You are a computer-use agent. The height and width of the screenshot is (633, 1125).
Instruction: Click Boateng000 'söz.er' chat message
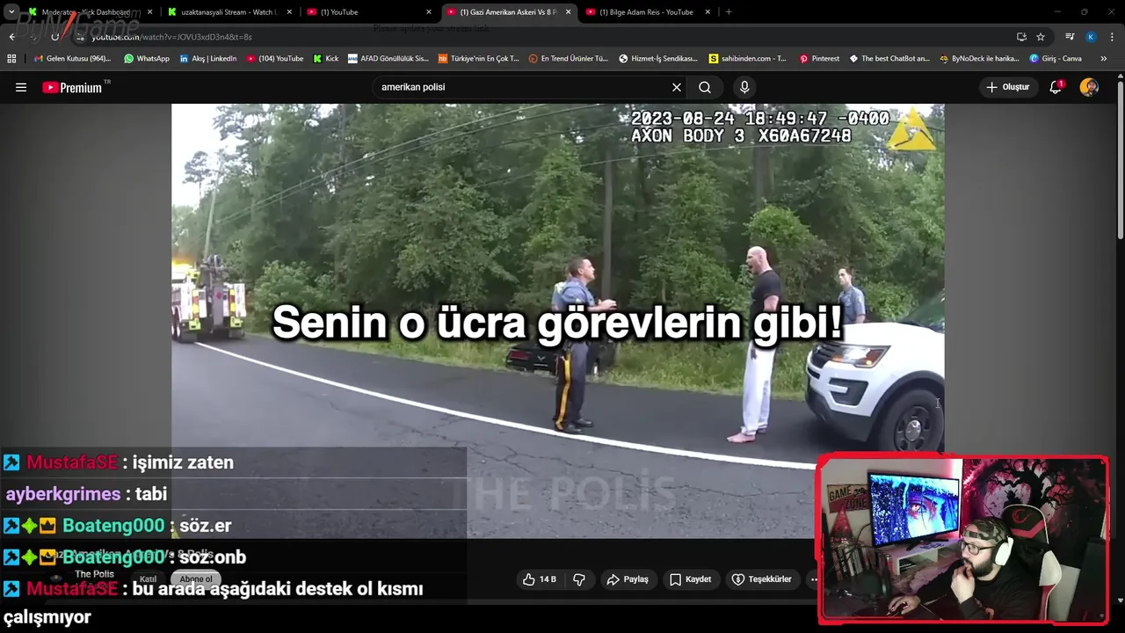pos(117,526)
